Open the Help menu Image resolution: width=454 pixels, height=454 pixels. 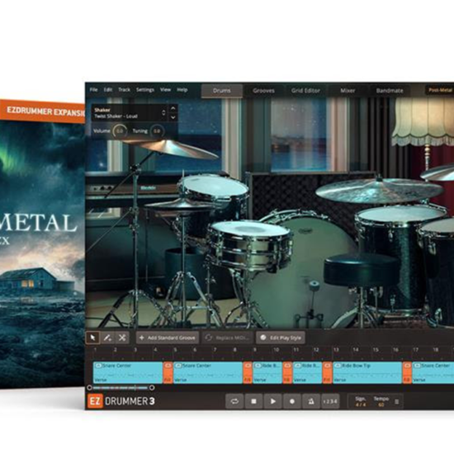182,90
